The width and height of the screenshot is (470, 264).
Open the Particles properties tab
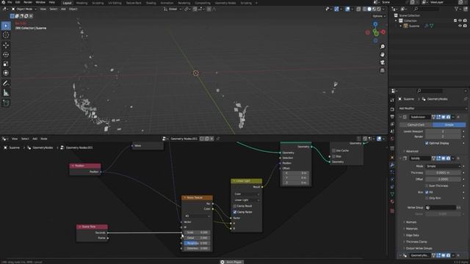pyautogui.click(x=392, y=172)
